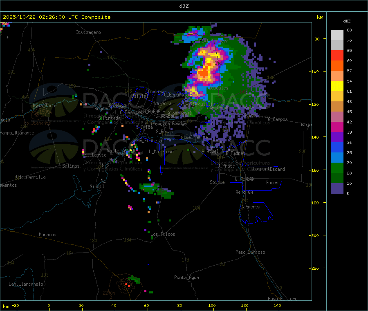Click the Paso_Barroso label

coord(250,252)
